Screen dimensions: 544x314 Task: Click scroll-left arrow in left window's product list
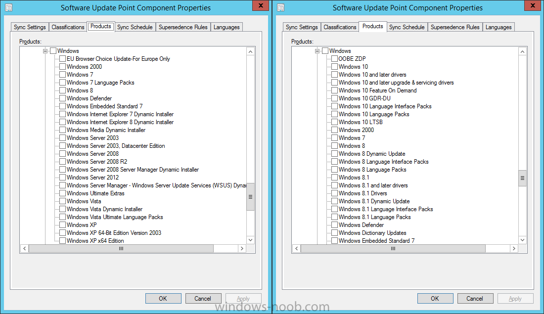pos(24,248)
